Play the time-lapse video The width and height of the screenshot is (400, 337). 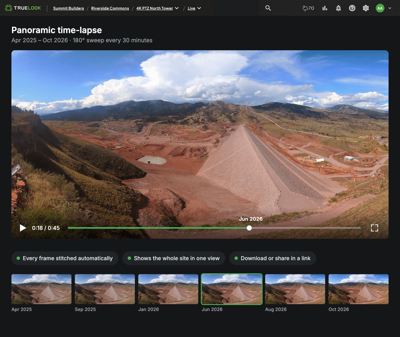pos(23,228)
